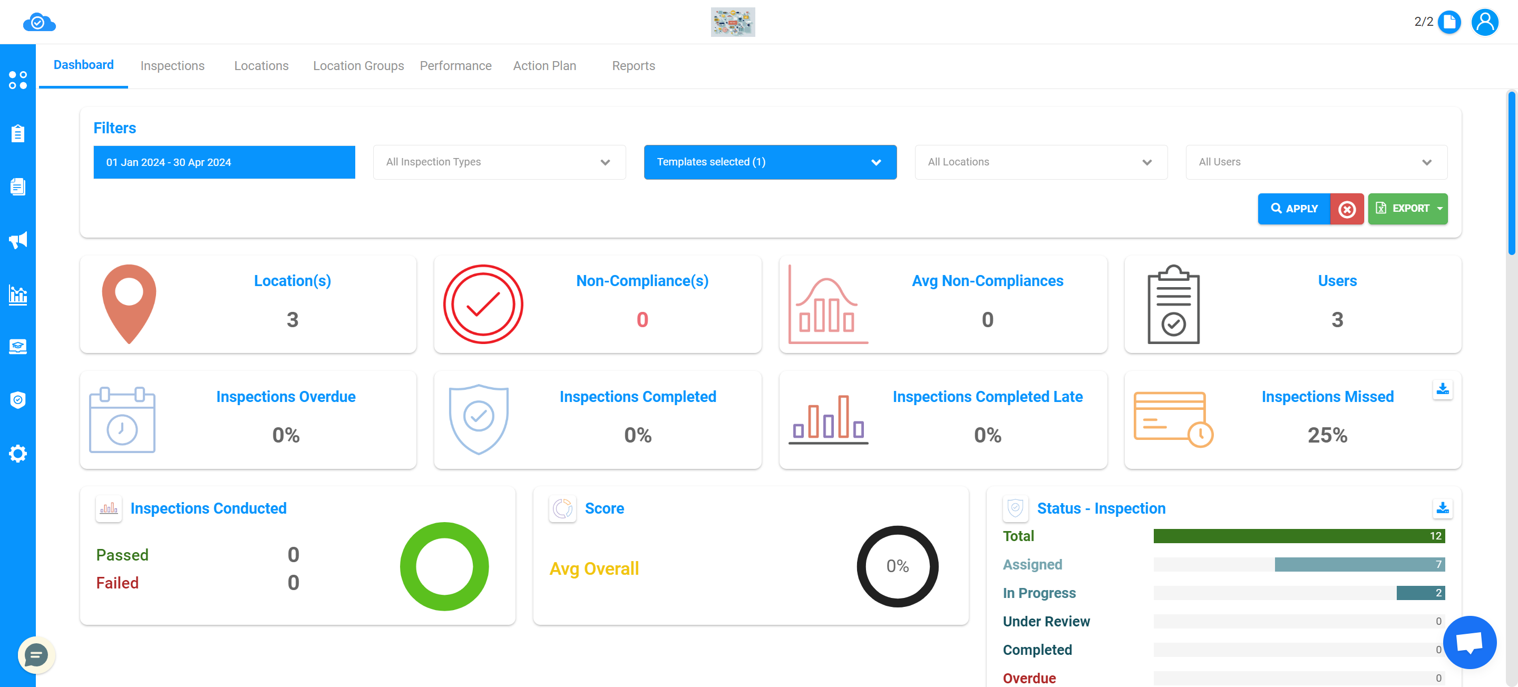Click the Under Review status label

1046,621
